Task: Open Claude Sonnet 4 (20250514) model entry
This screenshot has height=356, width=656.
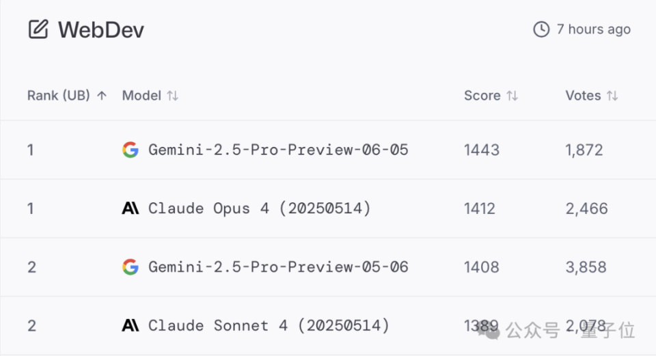Action: (269, 325)
